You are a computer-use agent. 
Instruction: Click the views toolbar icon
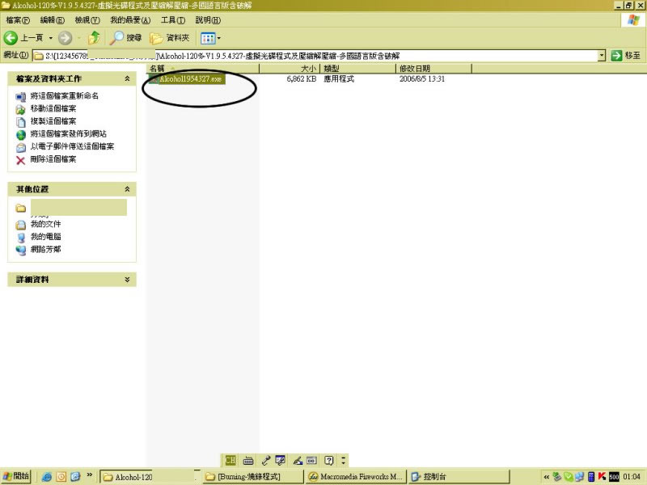click(x=208, y=38)
